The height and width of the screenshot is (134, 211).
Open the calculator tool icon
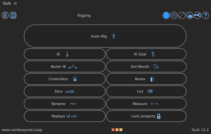(13, 15)
